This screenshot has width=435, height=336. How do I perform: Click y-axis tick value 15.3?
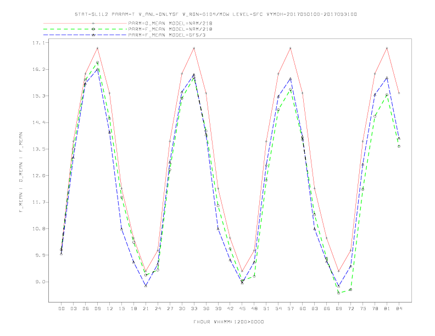(38, 96)
